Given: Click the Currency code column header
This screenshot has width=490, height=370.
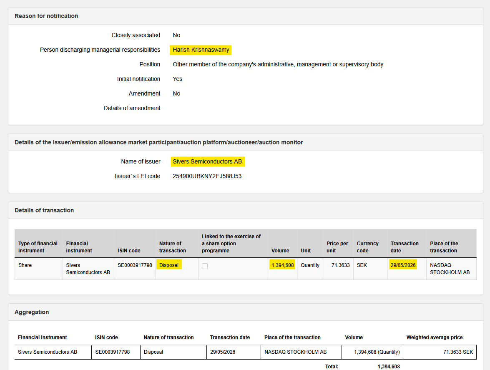Looking at the screenshot, I should point(367,247).
